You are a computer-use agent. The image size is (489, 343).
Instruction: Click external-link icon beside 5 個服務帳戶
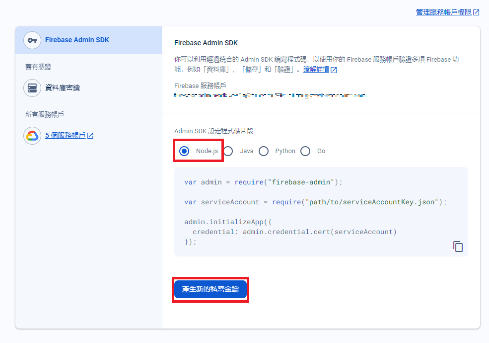click(90, 136)
